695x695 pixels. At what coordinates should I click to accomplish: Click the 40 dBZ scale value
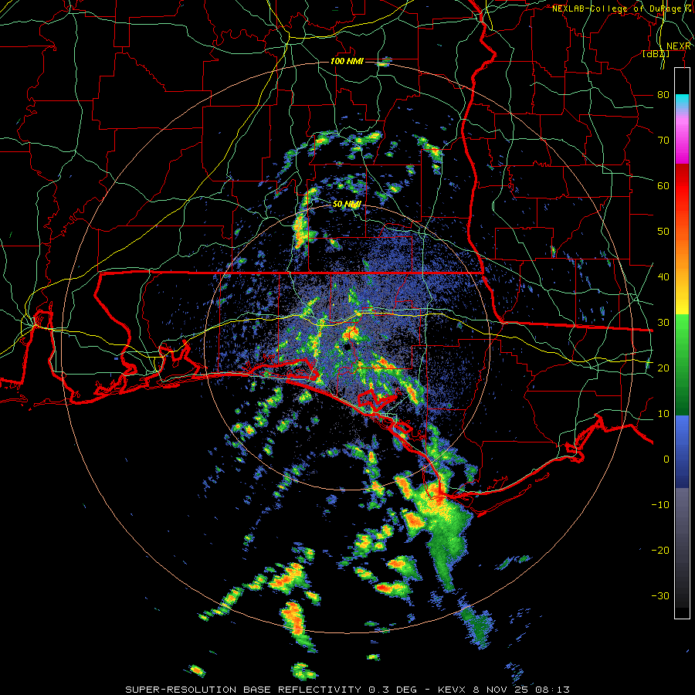click(x=663, y=277)
